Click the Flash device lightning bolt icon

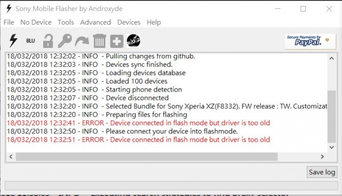(x=13, y=40)
